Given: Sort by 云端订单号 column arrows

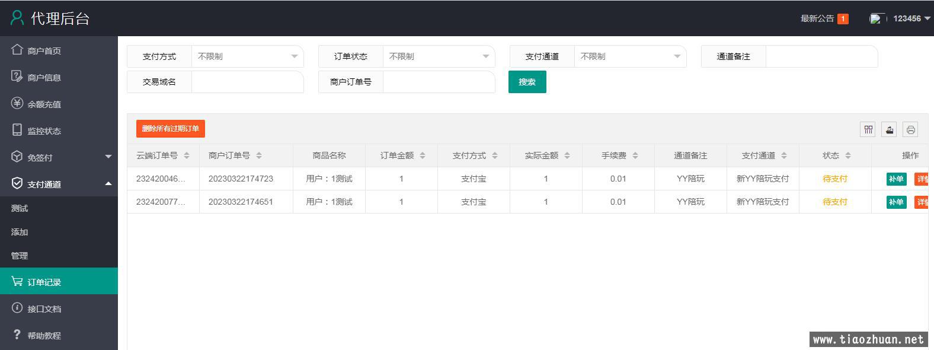Looking at the screenshot, I should point(187,155).
